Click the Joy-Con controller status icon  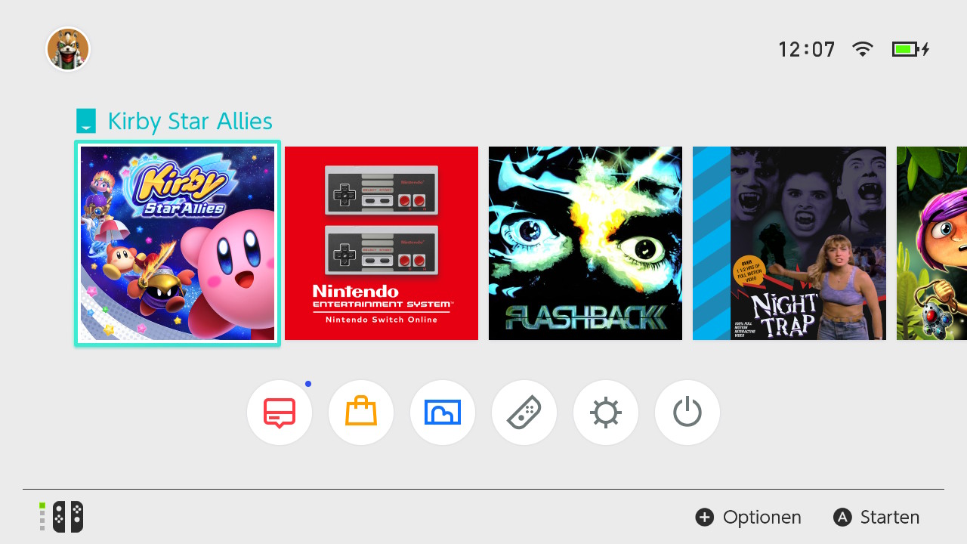61,517
